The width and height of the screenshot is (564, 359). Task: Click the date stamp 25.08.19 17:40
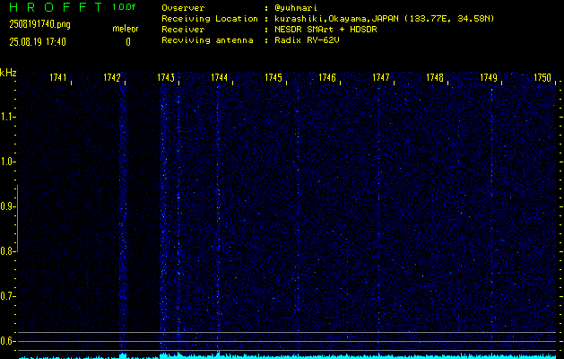pos(38,42)
